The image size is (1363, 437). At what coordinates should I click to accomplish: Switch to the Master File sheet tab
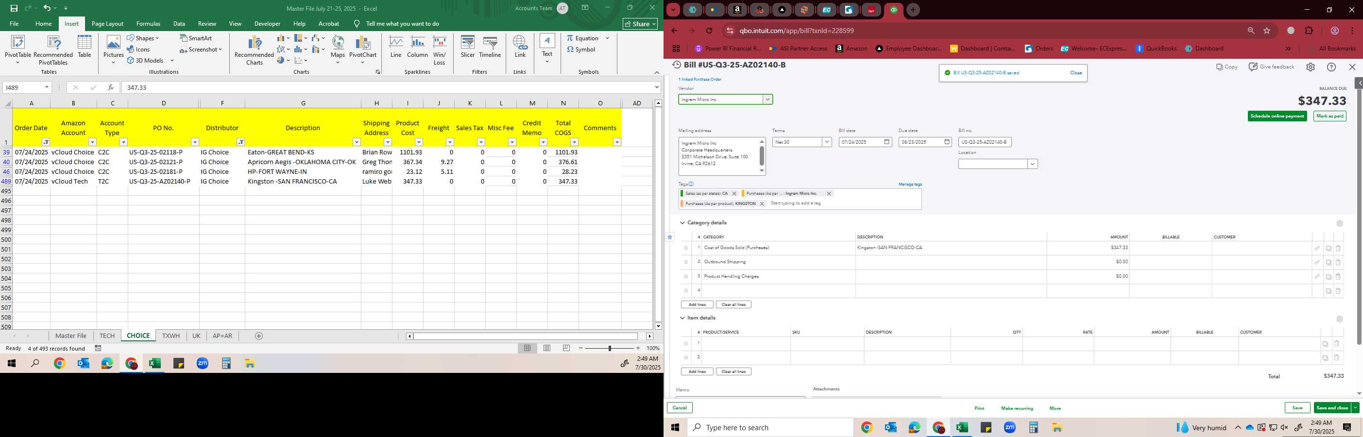[x=71, y=336]
